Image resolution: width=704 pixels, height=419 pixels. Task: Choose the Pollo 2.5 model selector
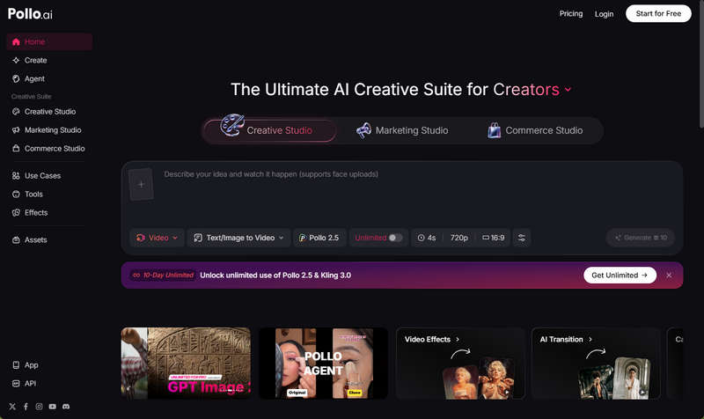[x=319, y=238]
